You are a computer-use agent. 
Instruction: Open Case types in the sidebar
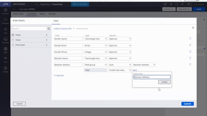(5, 21)
